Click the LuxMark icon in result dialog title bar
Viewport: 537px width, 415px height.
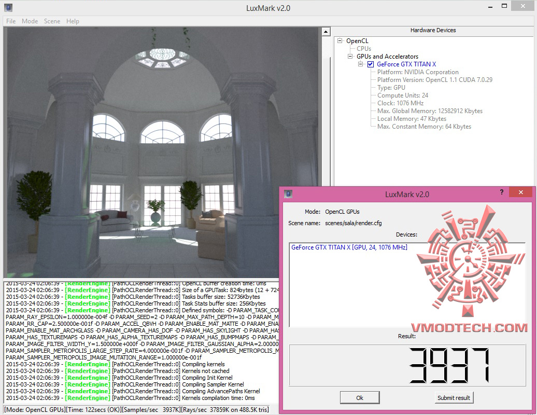pyautogui.click(x=288, y=195)
